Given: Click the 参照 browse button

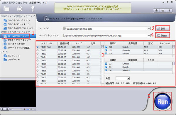Looking at the screenshot, I should (x=163, y=28).
